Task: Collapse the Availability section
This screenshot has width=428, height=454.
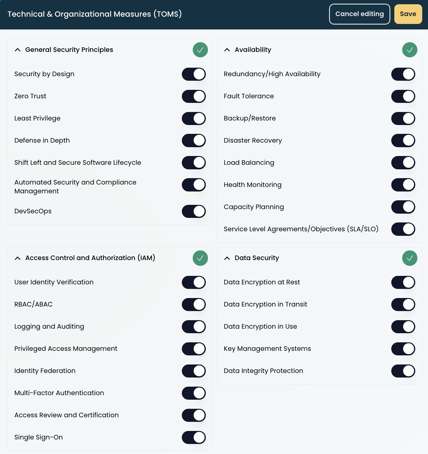Action: [x=227, y=50]
